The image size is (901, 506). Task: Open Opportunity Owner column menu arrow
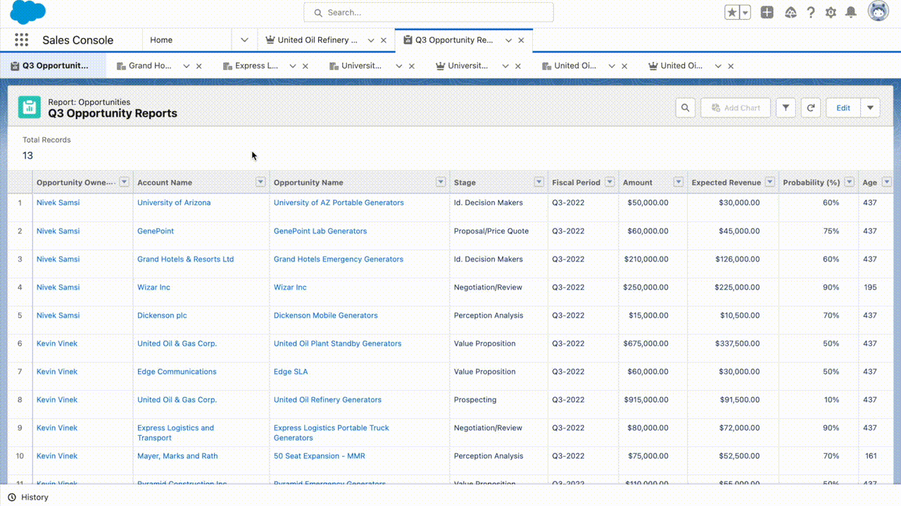tap(124, 182)
